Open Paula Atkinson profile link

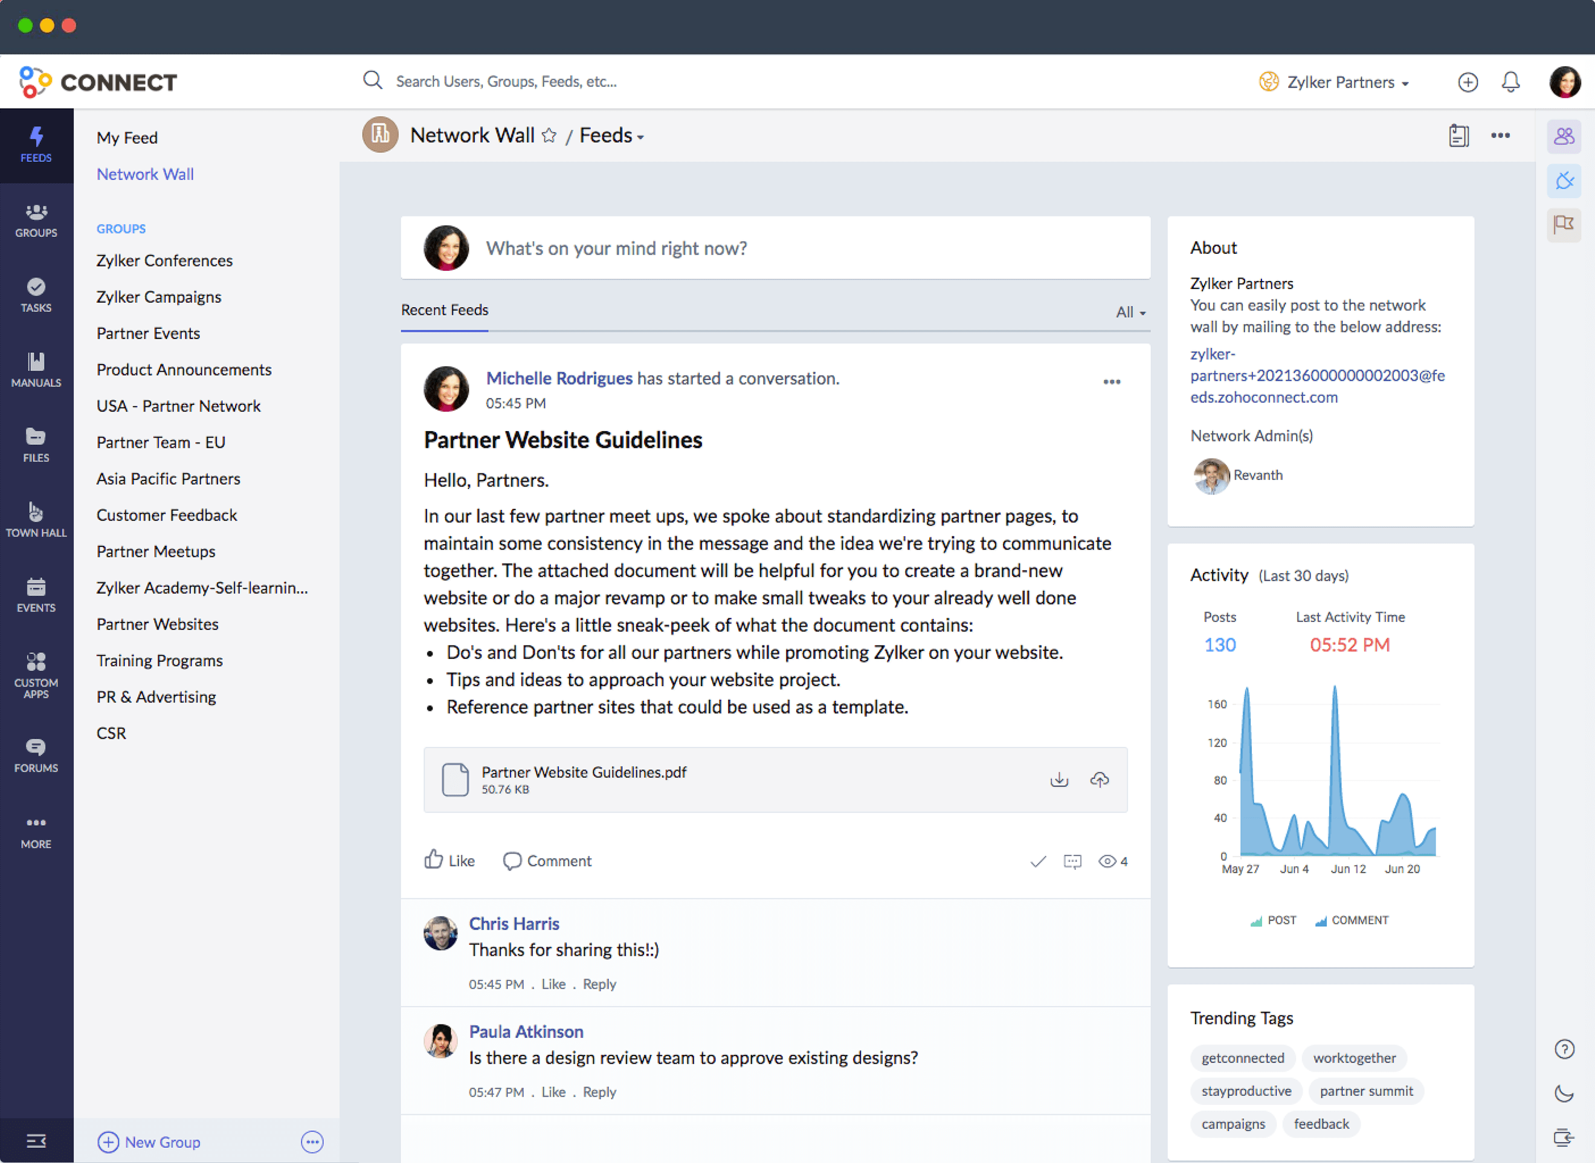coord(526,1031)
